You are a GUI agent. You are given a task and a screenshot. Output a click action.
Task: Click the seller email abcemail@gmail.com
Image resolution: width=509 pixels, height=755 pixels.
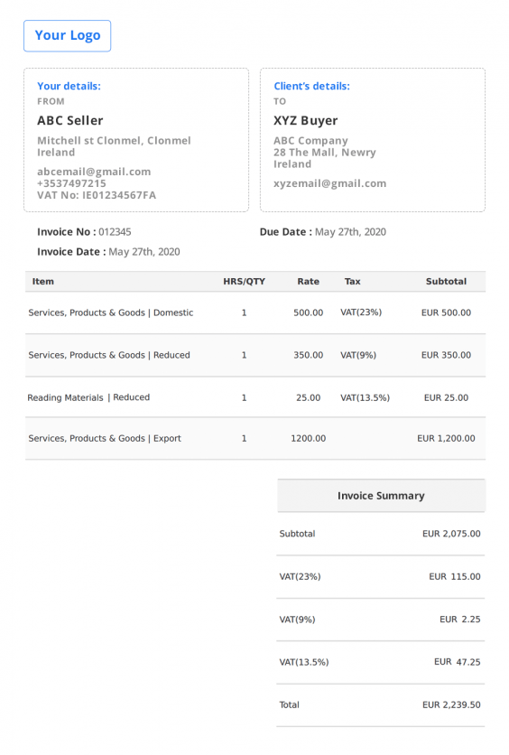click(94, 172)
